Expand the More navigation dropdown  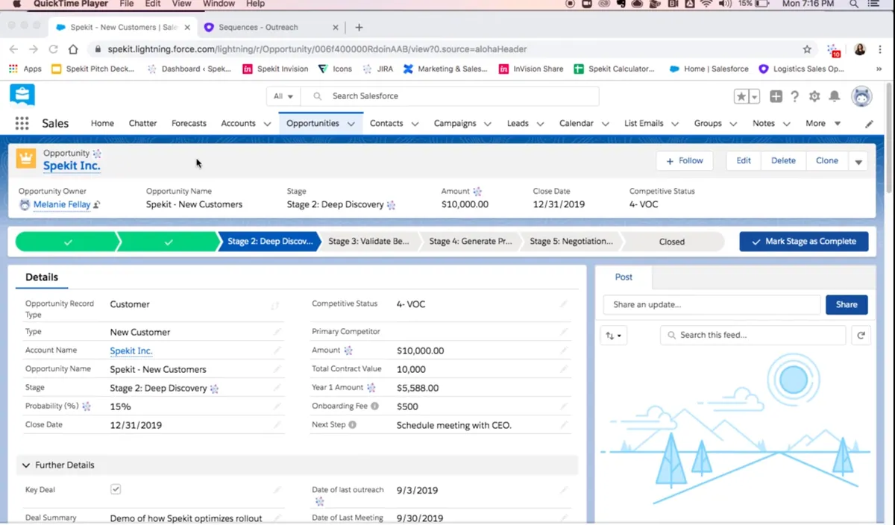click(823, 124)
